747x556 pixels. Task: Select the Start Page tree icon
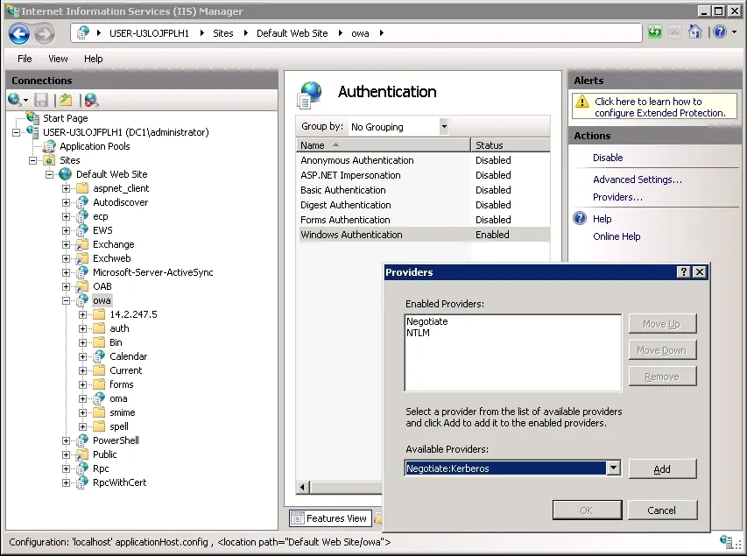[x=33, y=117]
